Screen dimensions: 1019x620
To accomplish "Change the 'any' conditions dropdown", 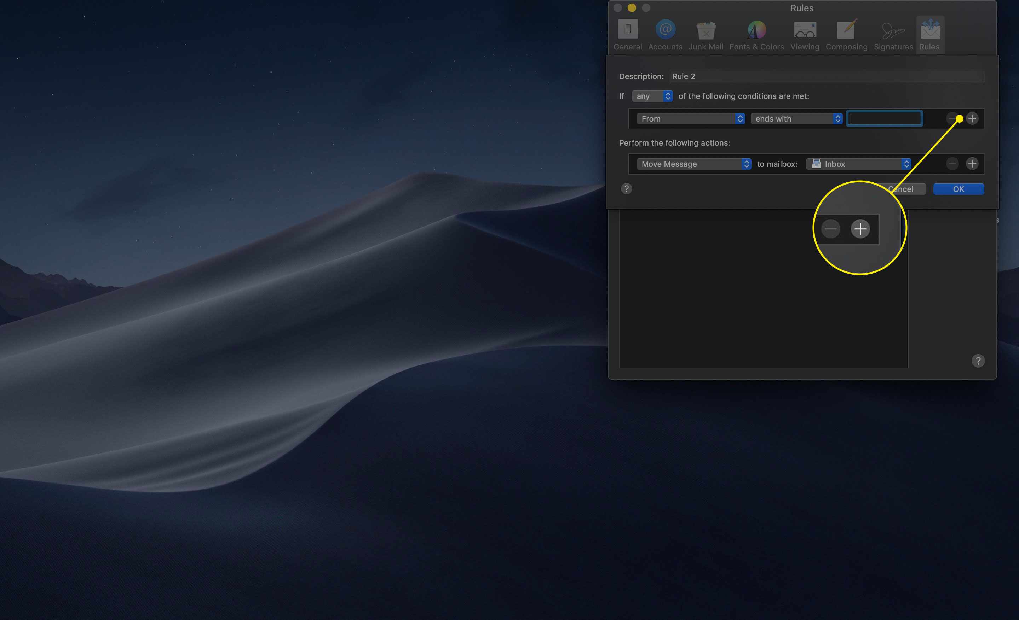I will tap(652, 96).
